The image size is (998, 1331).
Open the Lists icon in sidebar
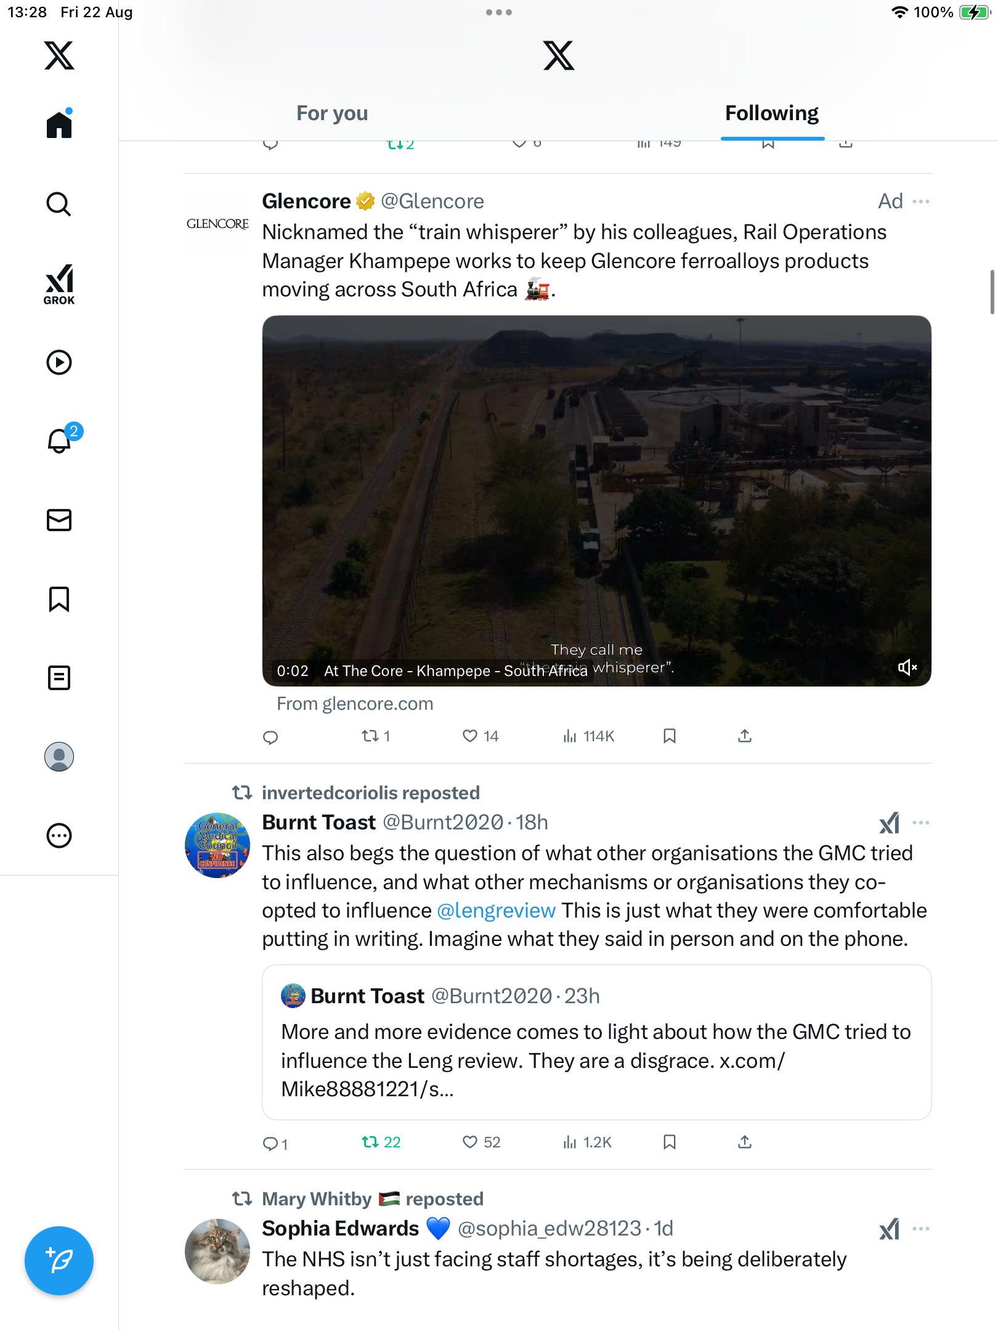59,678
